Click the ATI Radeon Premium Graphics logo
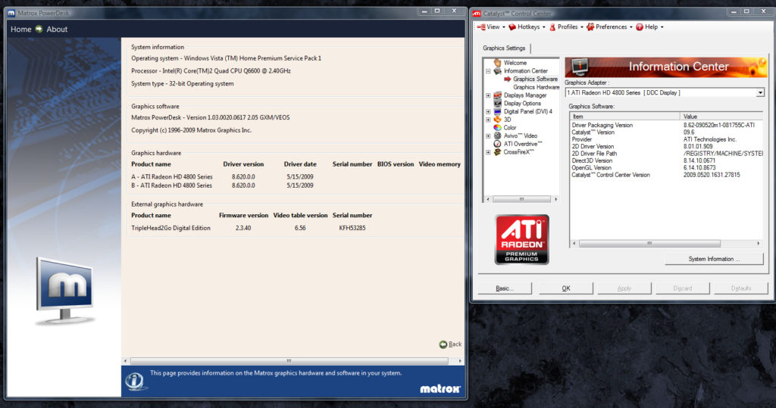Screen dimensions: 776x408 521,239
